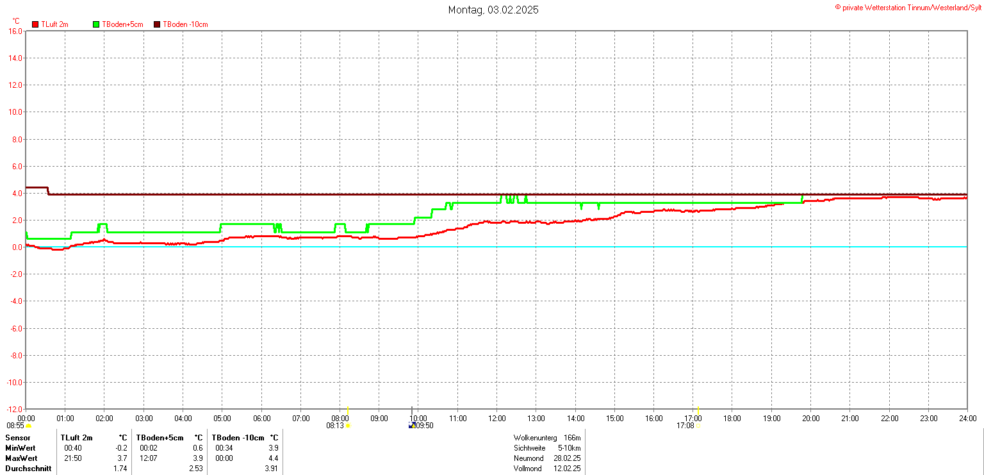
Task: Click the TBoden+5cm legend label
Action: coord(122,24)
